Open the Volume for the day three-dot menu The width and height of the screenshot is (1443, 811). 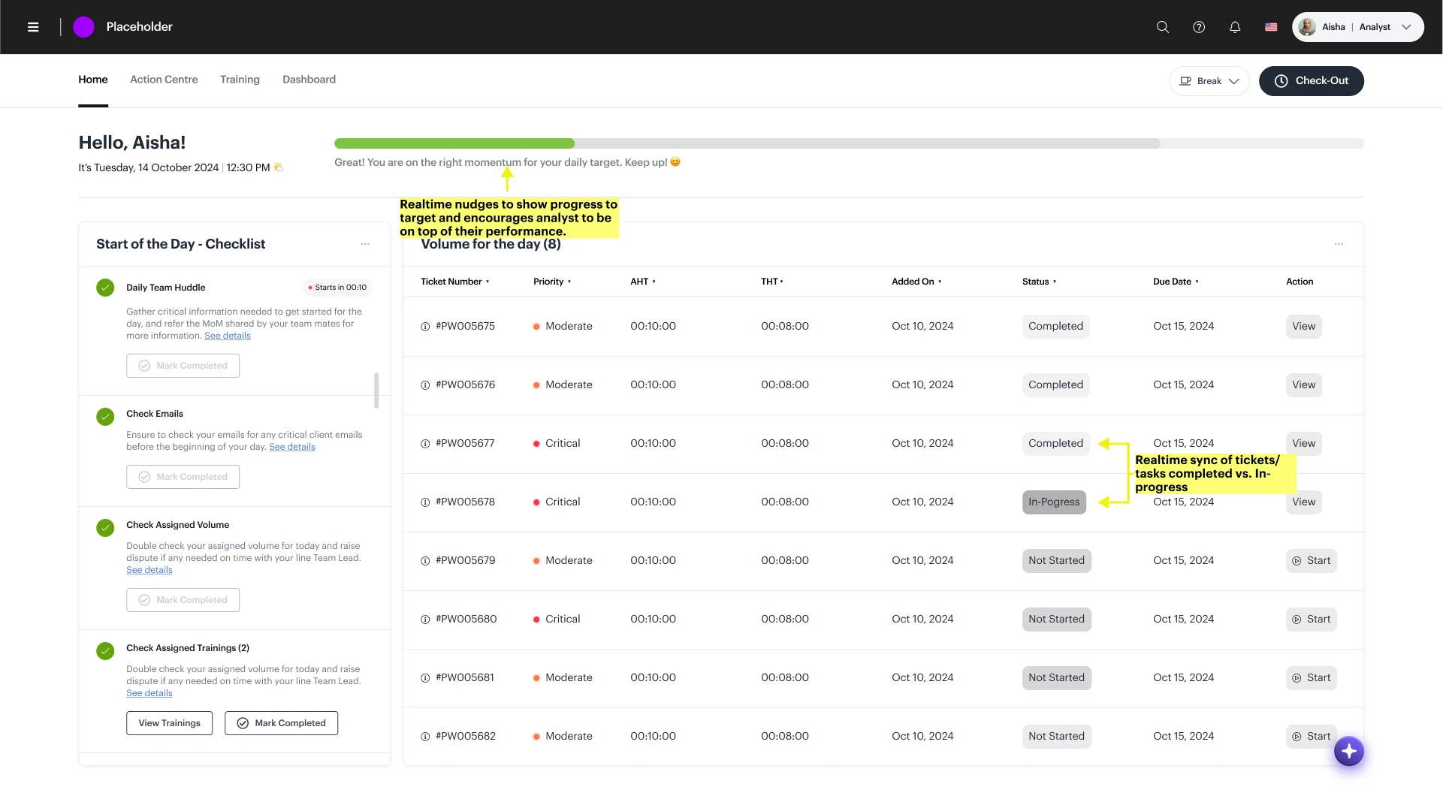coord(1339,244)
